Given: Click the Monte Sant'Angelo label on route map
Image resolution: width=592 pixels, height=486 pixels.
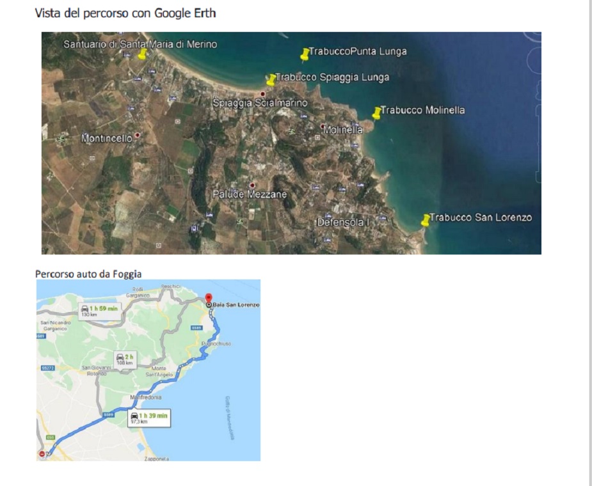Looking at the screenshot, I should (159, 372).
